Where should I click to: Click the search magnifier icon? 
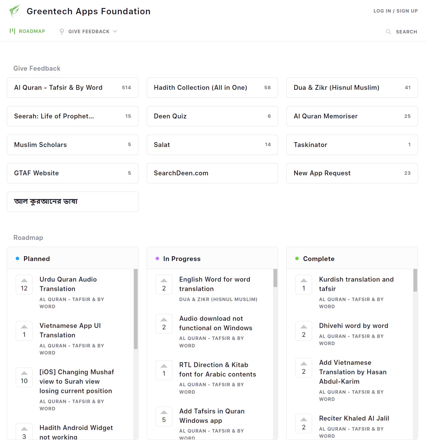388,32
